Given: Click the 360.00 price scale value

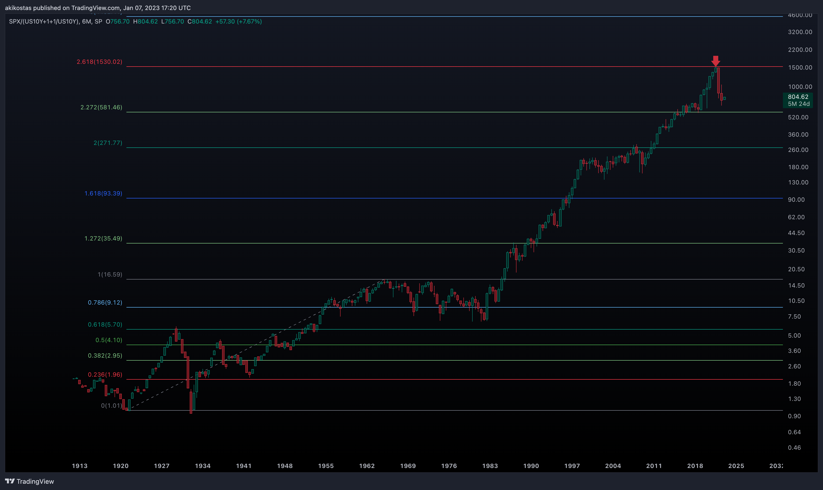Looking at the screenshot, I should (798, 135).
